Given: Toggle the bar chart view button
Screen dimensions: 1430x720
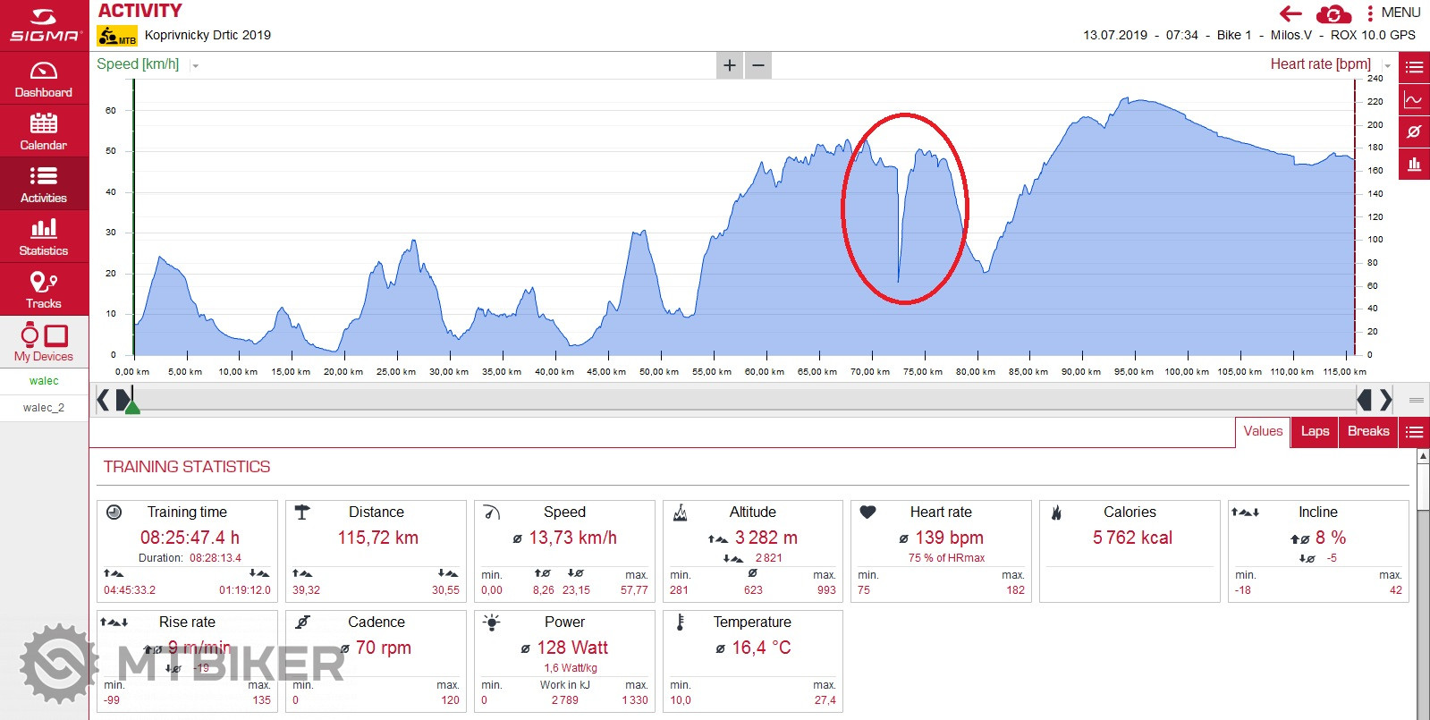Looking at the screenshot, I should (x=1414, y=164).
